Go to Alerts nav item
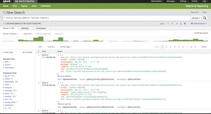Viewport: 211px width, 114px height. point(34,6)
